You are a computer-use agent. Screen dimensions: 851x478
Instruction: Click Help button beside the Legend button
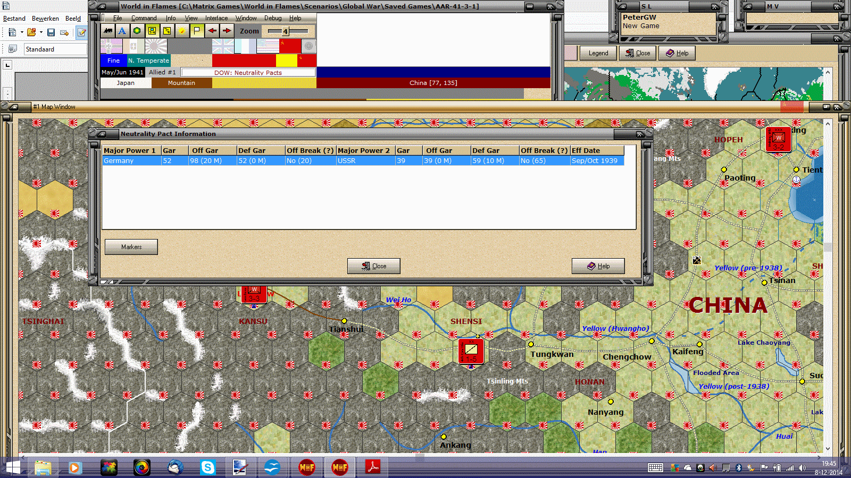pos(677,53)
